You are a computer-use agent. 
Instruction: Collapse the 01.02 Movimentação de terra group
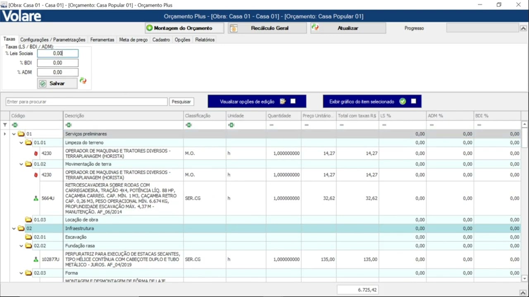[x=21, y=164]
